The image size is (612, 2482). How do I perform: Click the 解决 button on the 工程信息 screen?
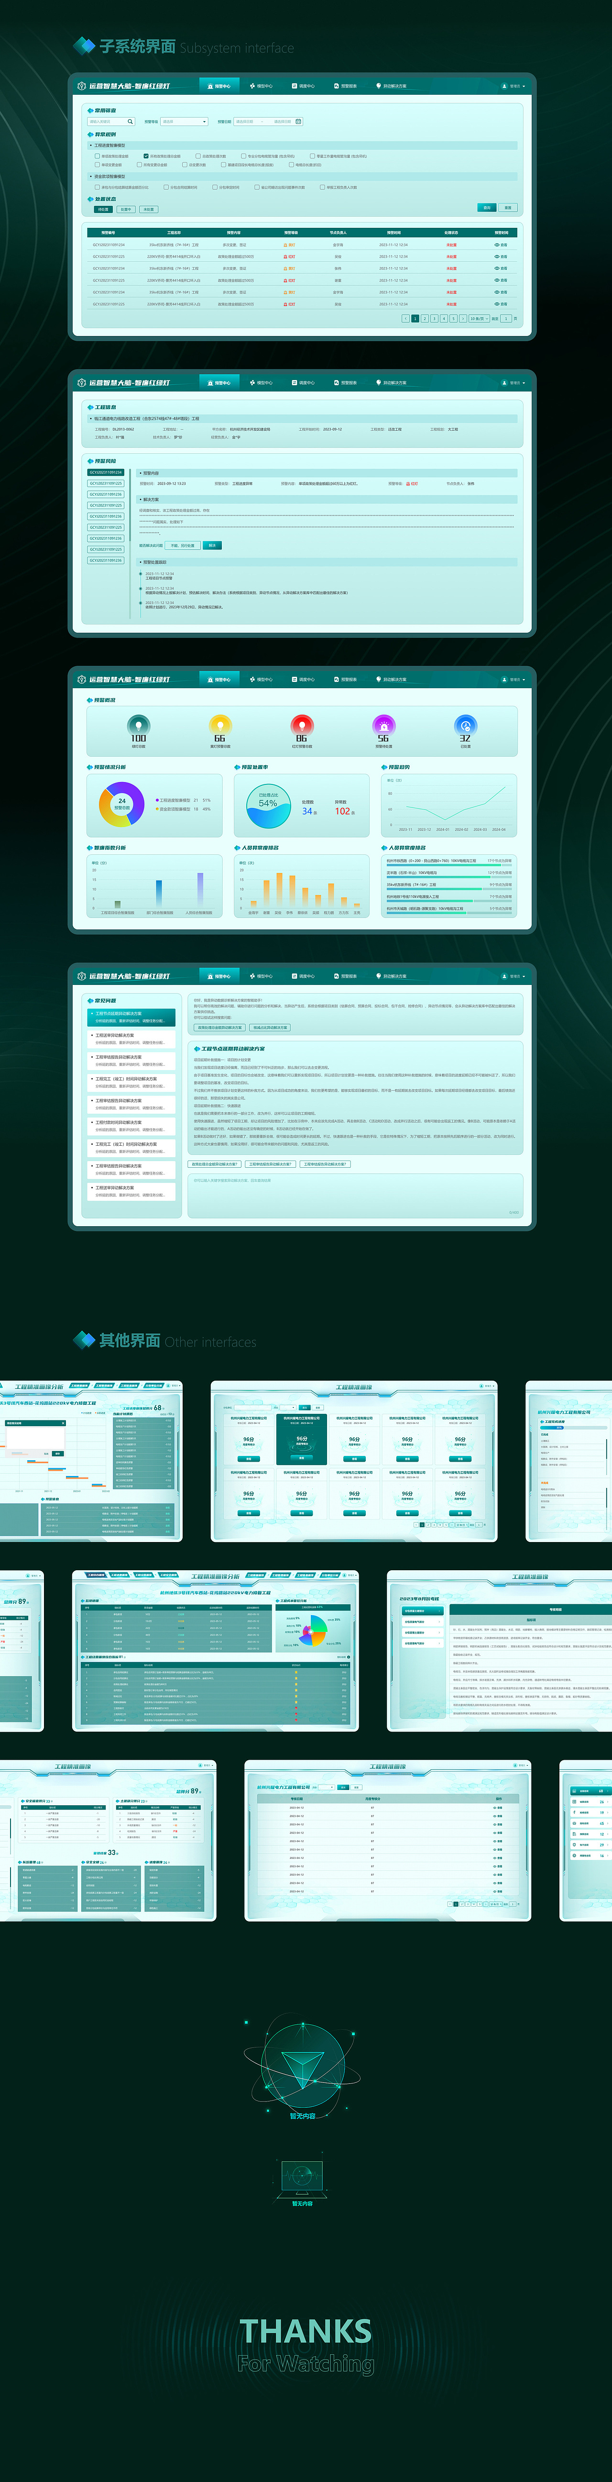tap(213, 545)
